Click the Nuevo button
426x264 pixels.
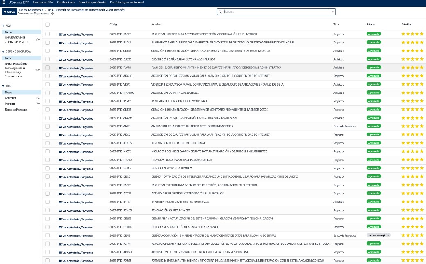pyautogui.click(x=9, y=12)
